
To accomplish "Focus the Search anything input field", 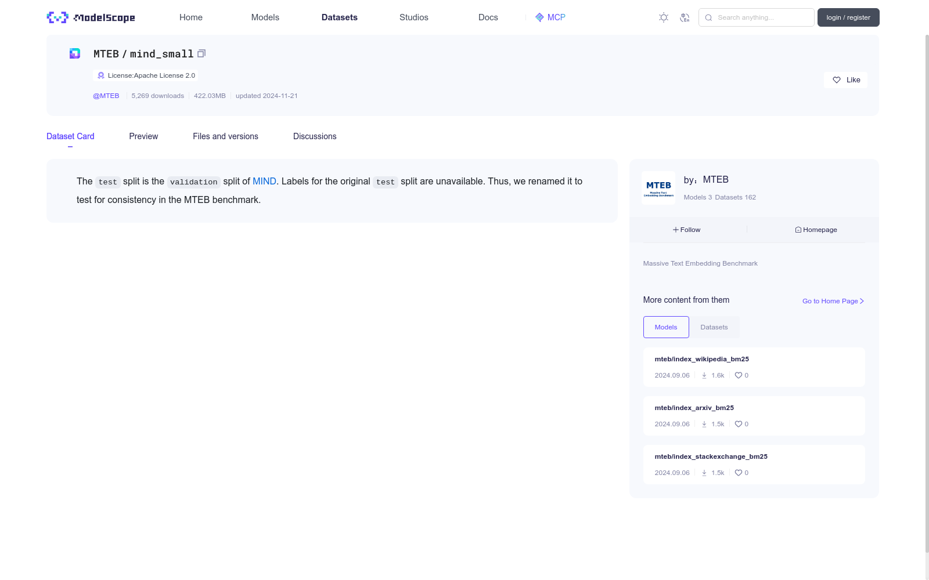I will point(757,17).
